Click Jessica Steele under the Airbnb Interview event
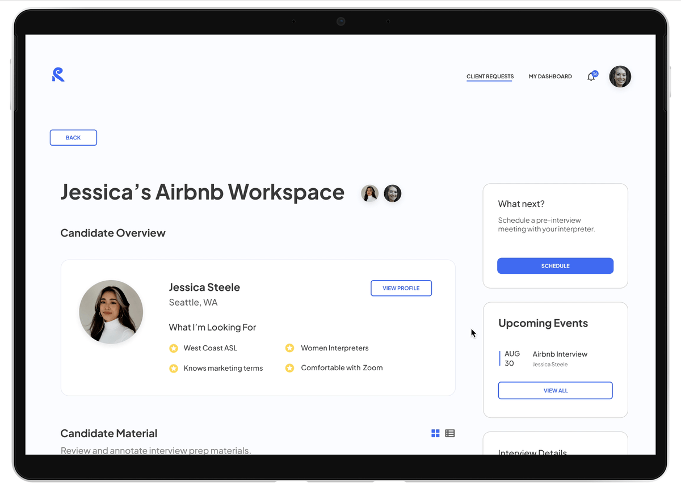The height and width of the screenshot is (491, 681). (550, 365)
